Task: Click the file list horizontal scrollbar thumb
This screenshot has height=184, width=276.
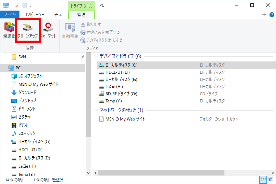Action: (161, 173)
